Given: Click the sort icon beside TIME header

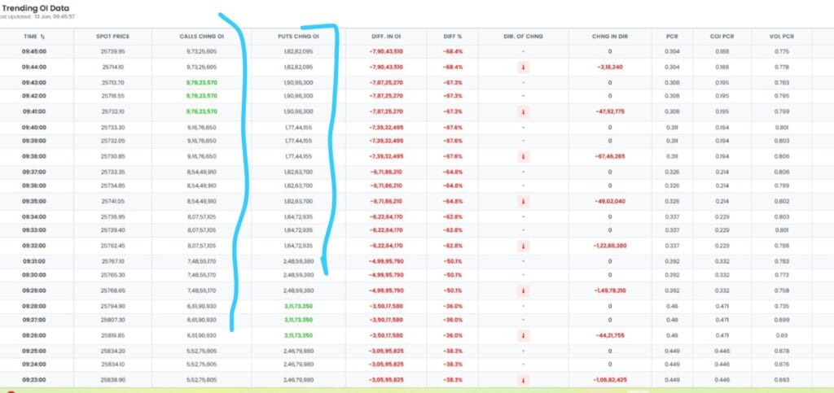Looking at the screenshot, I should point(43,37).
